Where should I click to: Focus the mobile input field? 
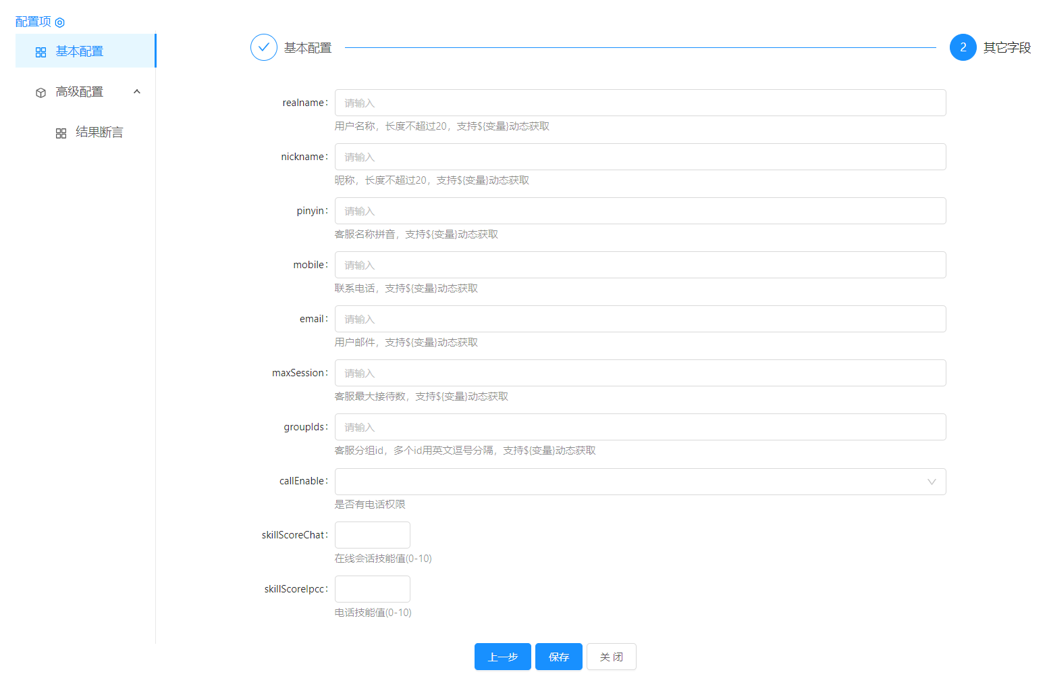640,265
